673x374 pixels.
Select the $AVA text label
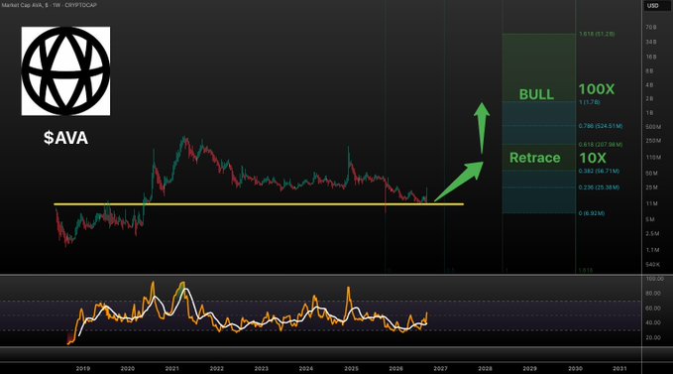tap(65, 138)
